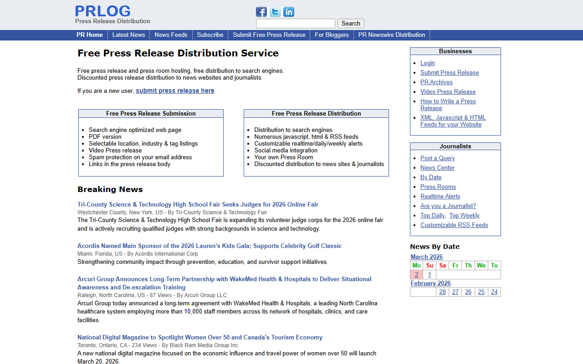Follow 'submit press release here' link
Viewport: 583px width, 364px height.
coord(175,91)
